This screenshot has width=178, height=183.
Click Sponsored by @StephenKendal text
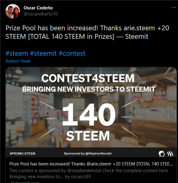coord(87,154)
